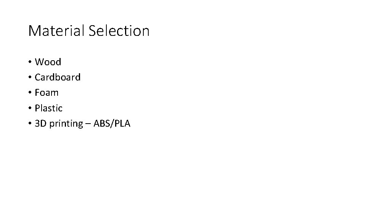Screen dimensions: 366x206
Task: Click the text '3D' in last bullet
Action: pos(41,124)
